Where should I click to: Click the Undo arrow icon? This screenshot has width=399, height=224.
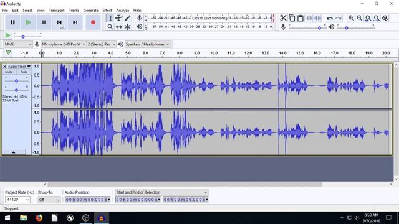(x=330, y=18)
